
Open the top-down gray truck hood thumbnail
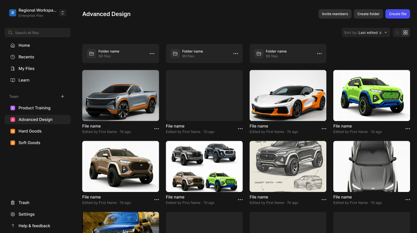(371, 167)
